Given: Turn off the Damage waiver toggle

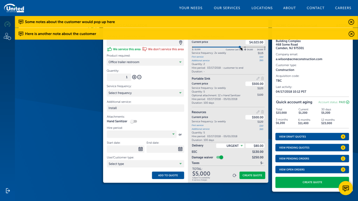Looking at the screenshot, I should pos(220,157).
